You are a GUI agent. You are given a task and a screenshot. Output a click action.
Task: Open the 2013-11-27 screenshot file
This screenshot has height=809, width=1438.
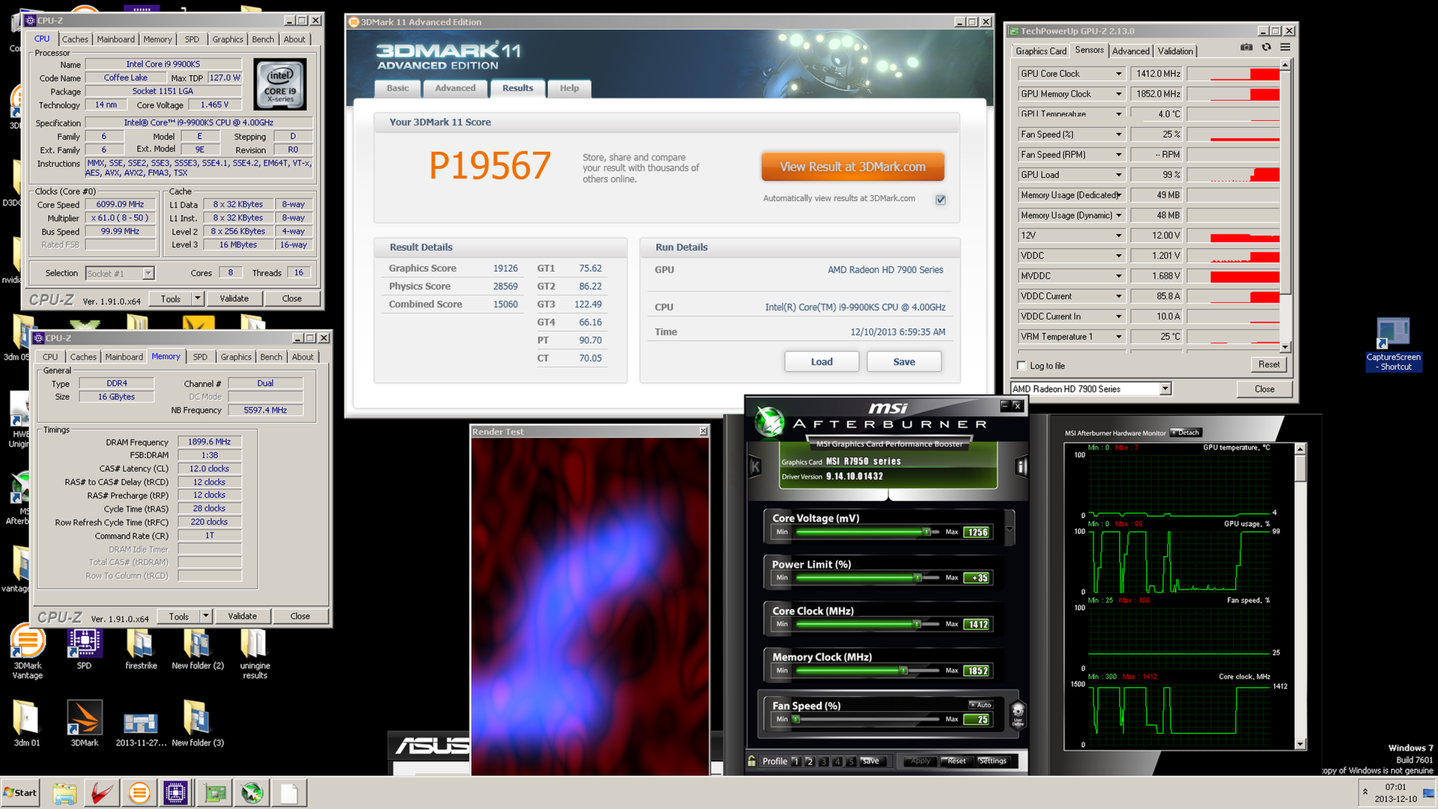[141, 727]
